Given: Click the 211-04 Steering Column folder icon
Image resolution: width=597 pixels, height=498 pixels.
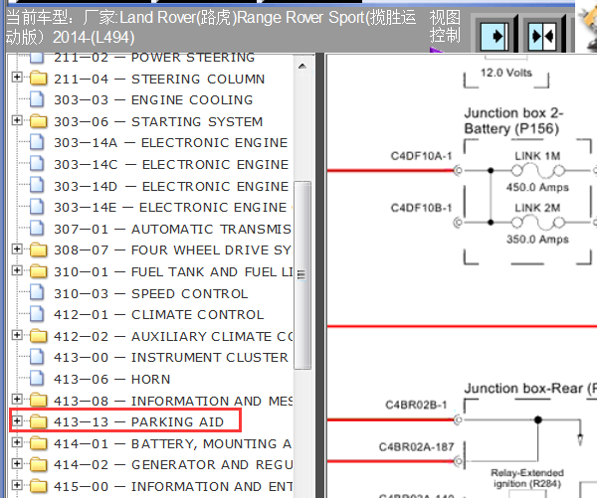Looking at the screenshot, I should (x=39, y=78).
